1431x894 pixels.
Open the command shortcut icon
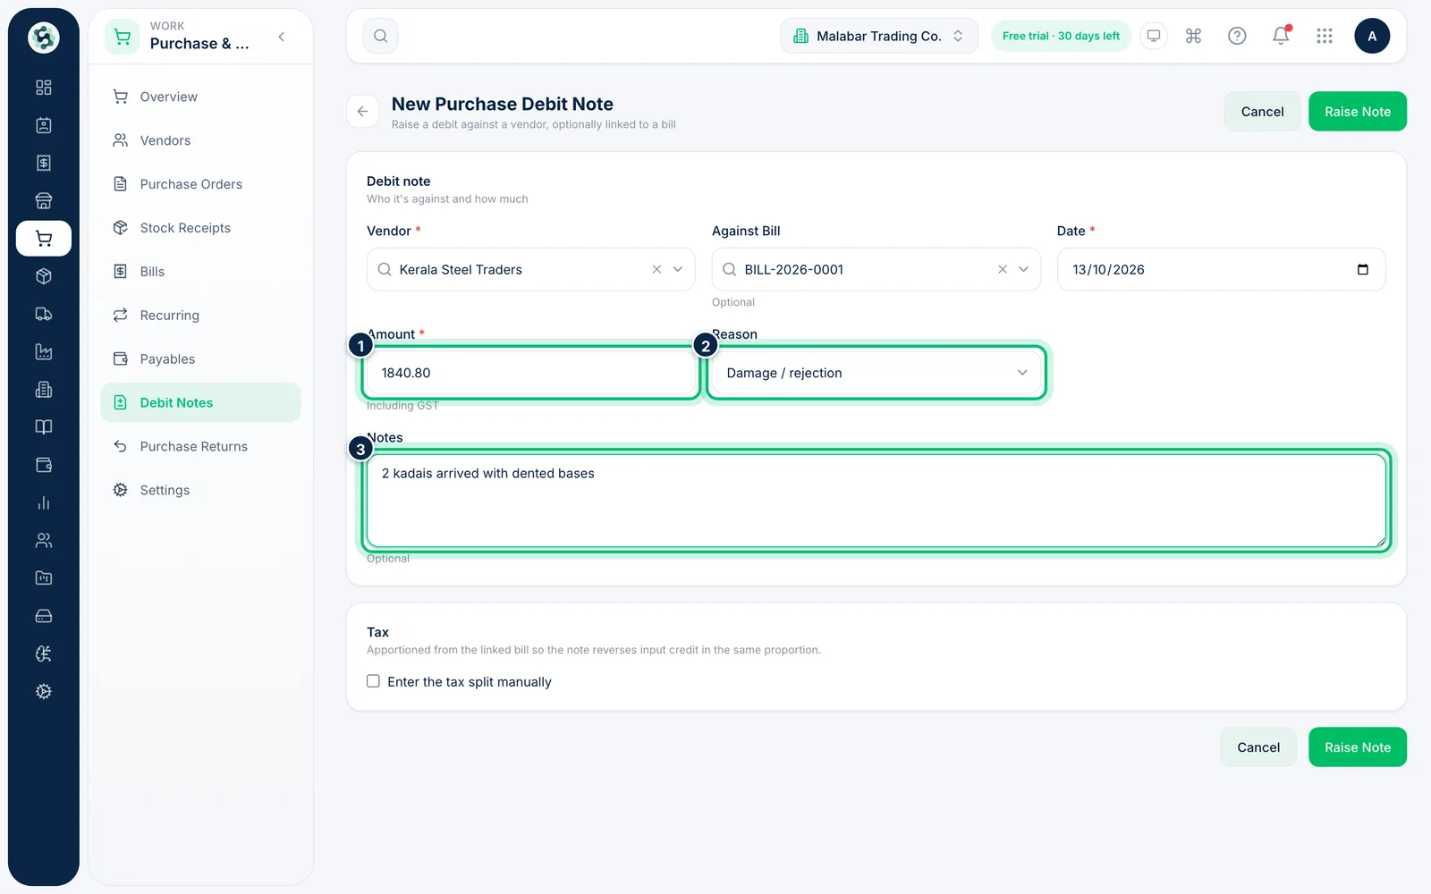1193,36
